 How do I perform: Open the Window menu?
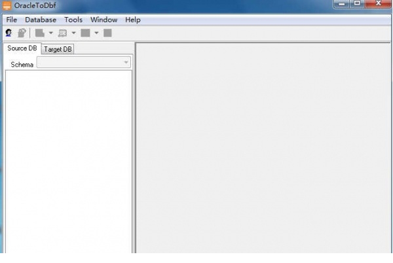pyautogui.click(x=103, y=20)
